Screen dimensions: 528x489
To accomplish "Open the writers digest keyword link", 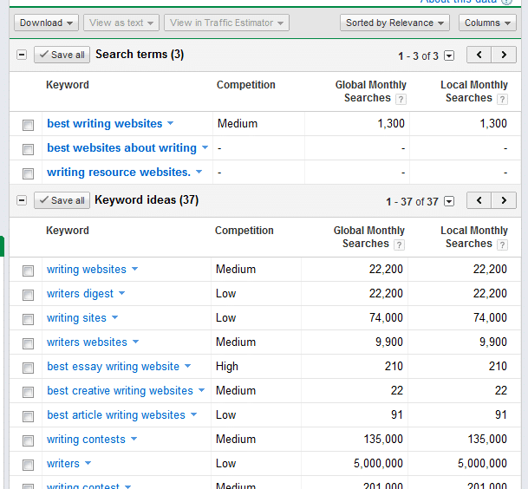I will coord(80,293).
